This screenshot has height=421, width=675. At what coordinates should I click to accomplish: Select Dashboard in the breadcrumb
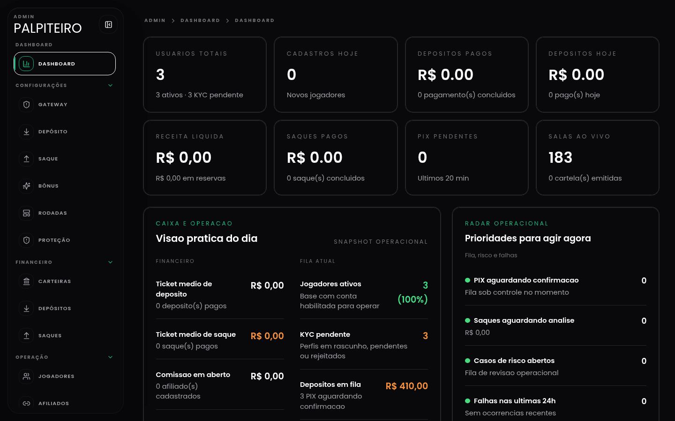(200, 20)
